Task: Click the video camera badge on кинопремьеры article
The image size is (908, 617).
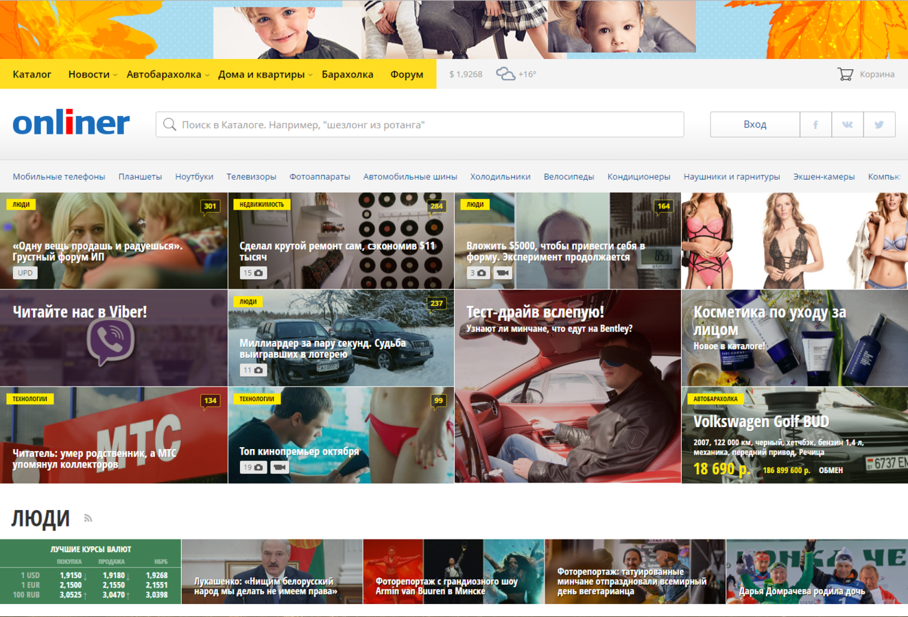Action: point(279,468)
